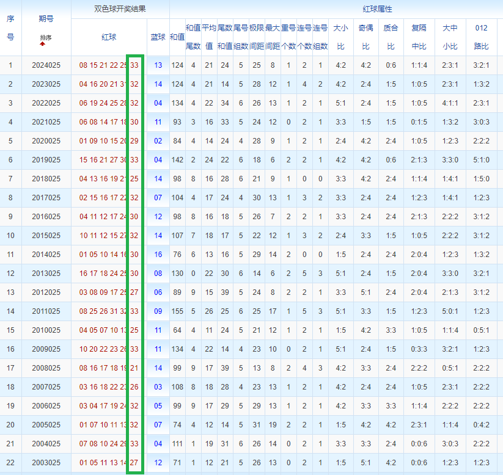Click the 排序 sort label in 期号 header

tap(46, 38)
